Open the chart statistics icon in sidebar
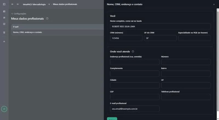This screenshot has width=219, height=120. click(x=4, y=41)
